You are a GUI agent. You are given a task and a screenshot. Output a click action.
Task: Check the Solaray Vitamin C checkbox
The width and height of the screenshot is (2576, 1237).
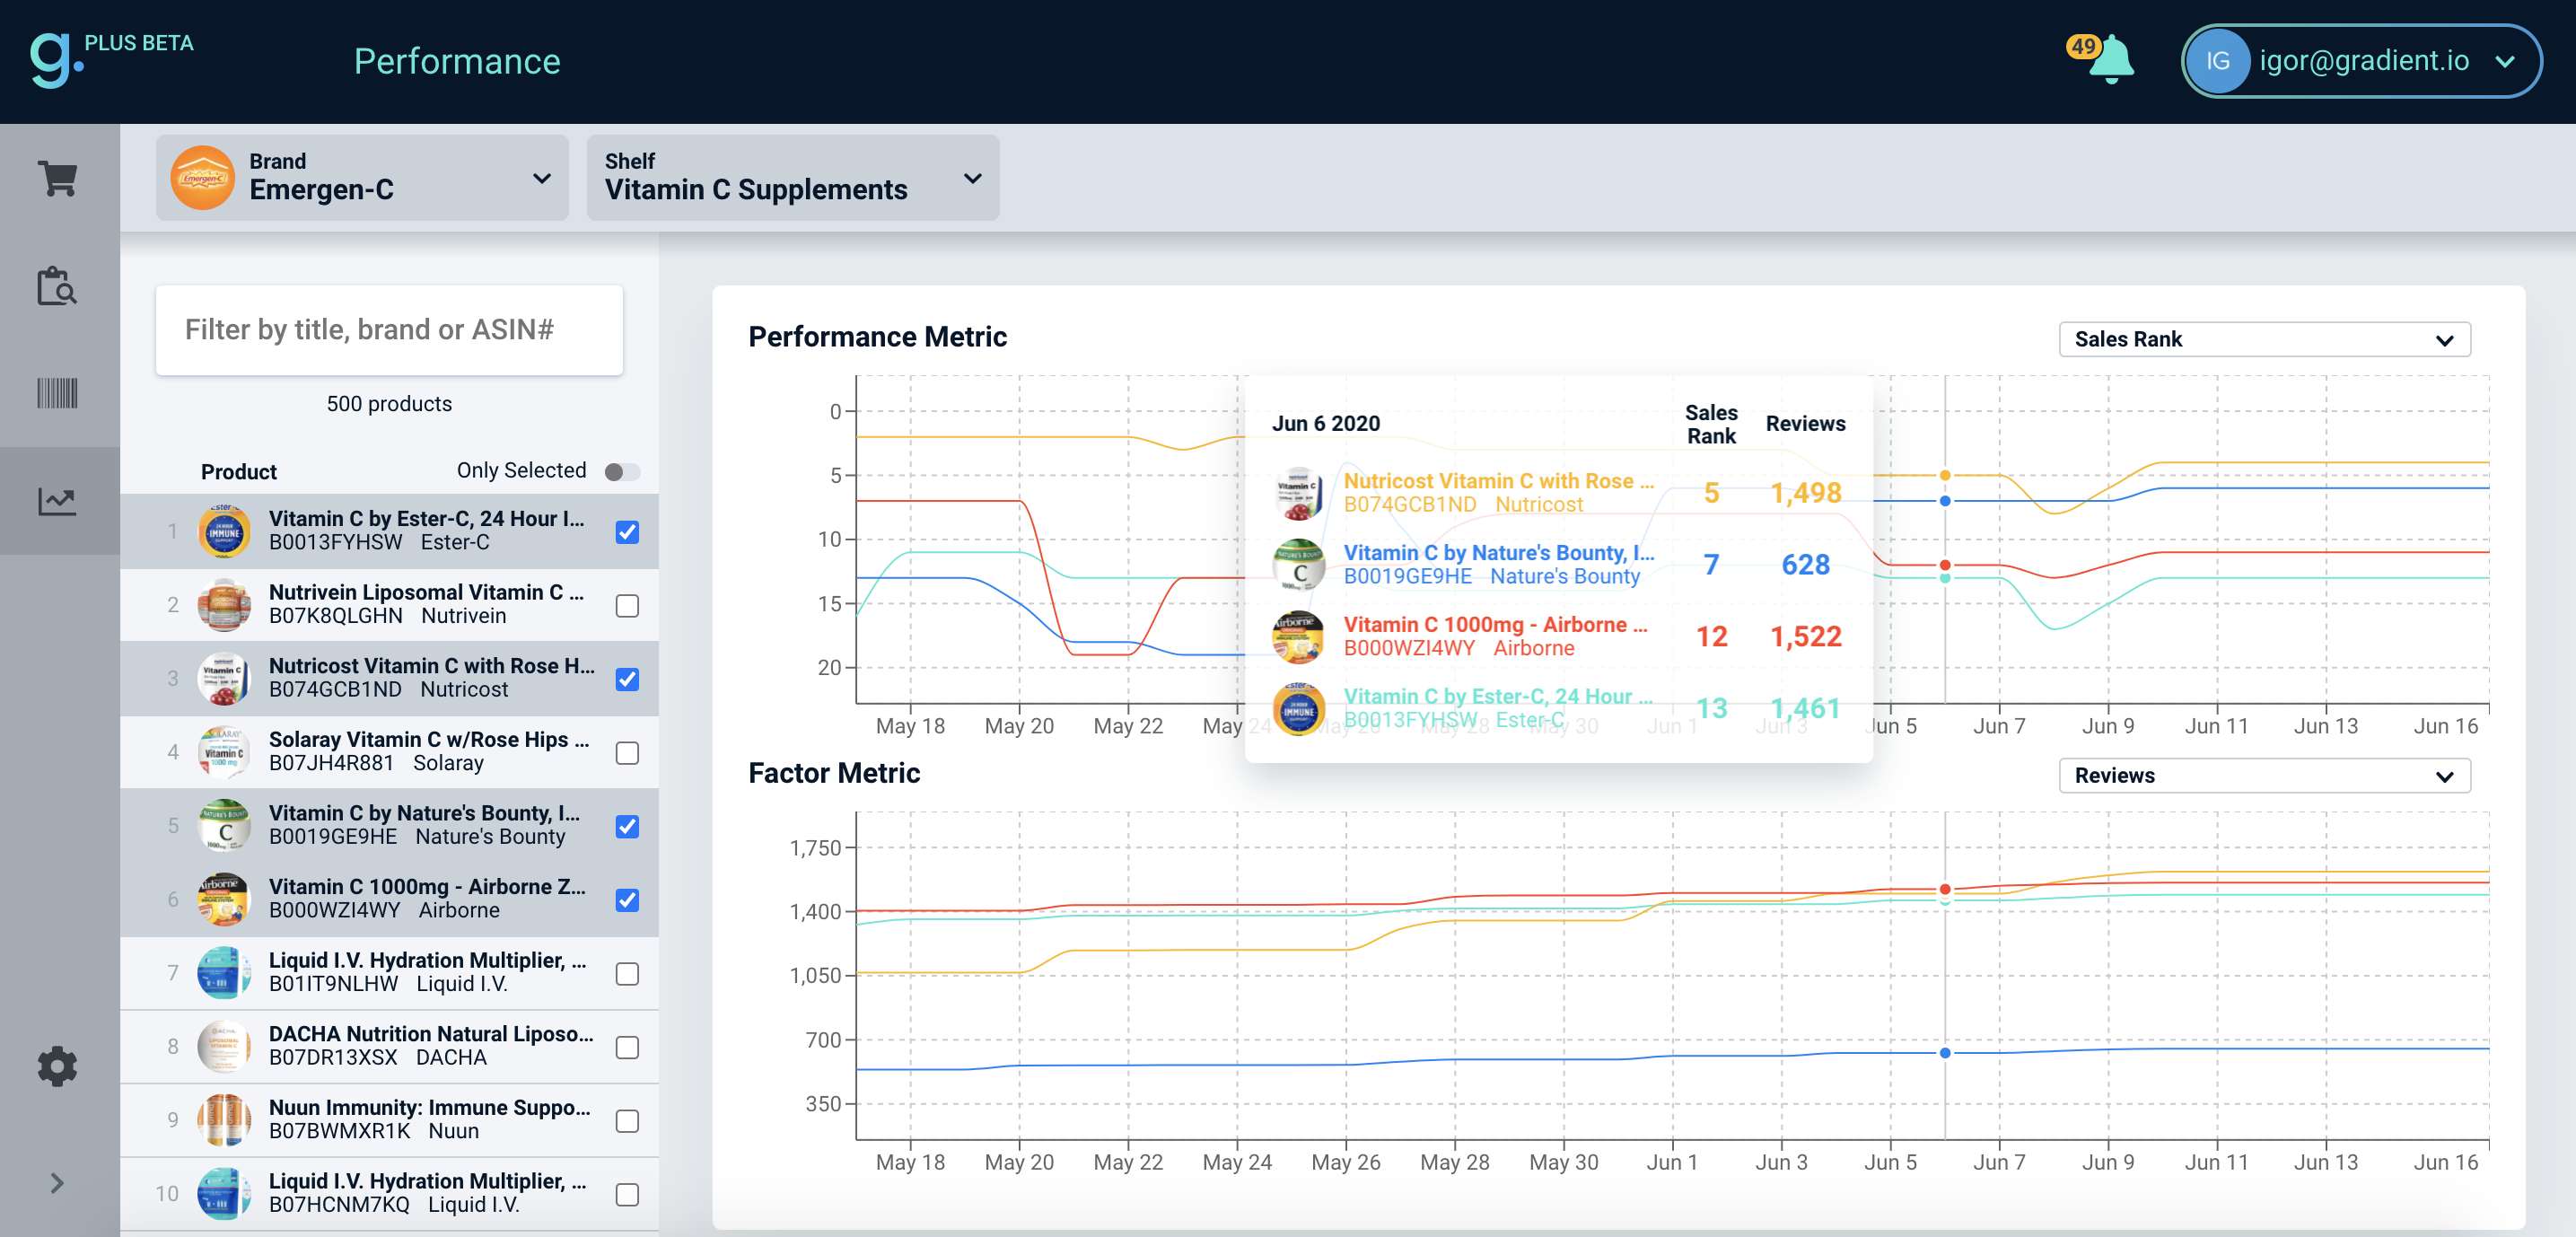(x=627, y=752)
